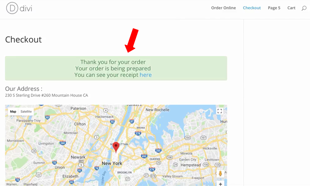The width and height of the screenshot is (310, 186).
Task: Click the divi wordmark text
Action: point(26,9)
